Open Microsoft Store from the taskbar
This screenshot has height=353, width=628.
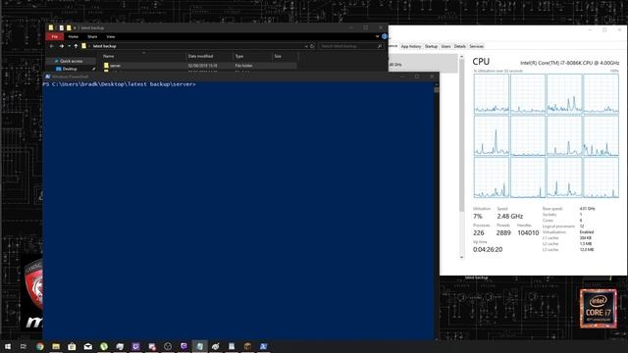[x=72, y=346]
